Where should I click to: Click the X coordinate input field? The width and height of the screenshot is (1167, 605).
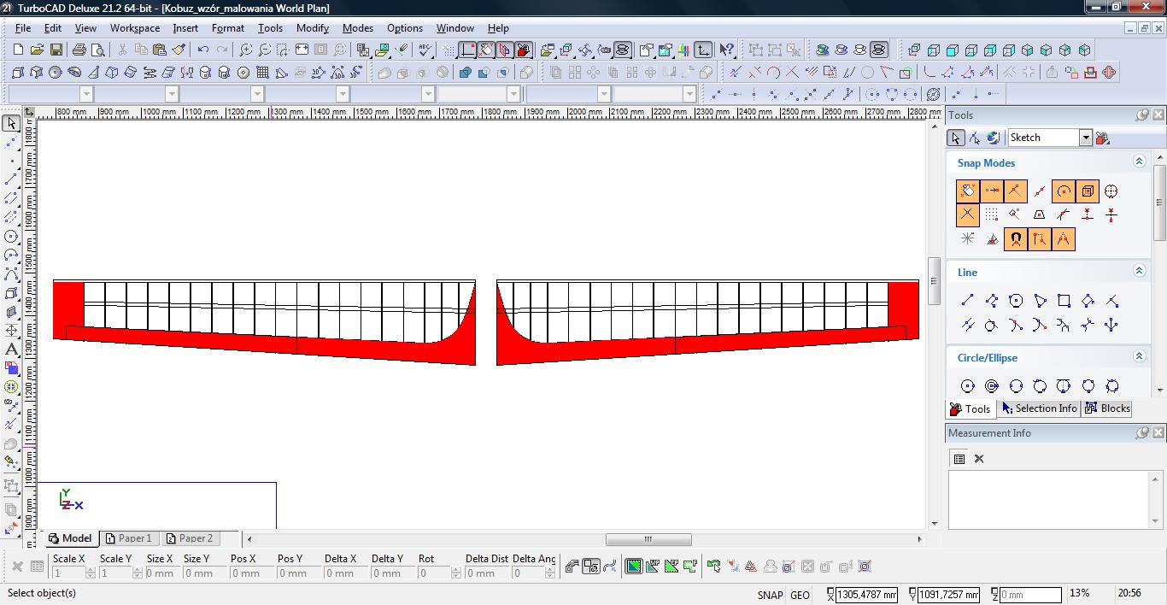point(865,595)
